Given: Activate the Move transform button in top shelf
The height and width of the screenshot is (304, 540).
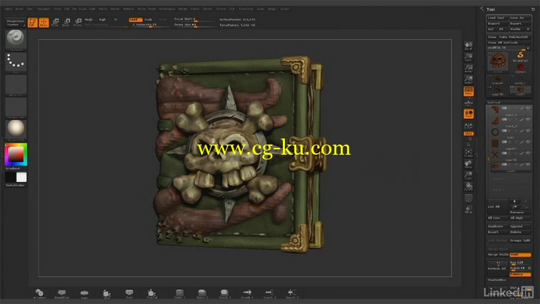Looking at the screenshot, I should point(55,22).
